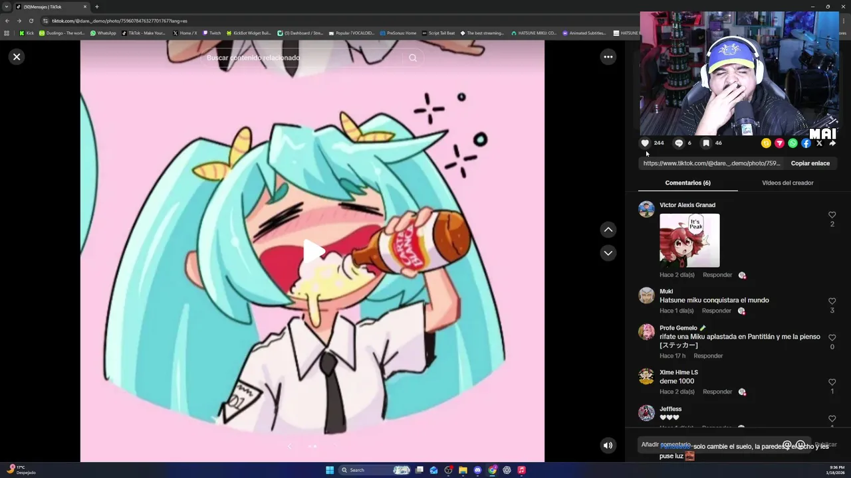The height and width of the screenshot is (478, 851).
Task: Click 'Responder' under 'deme 1000' comment
Action: (717, 392)
